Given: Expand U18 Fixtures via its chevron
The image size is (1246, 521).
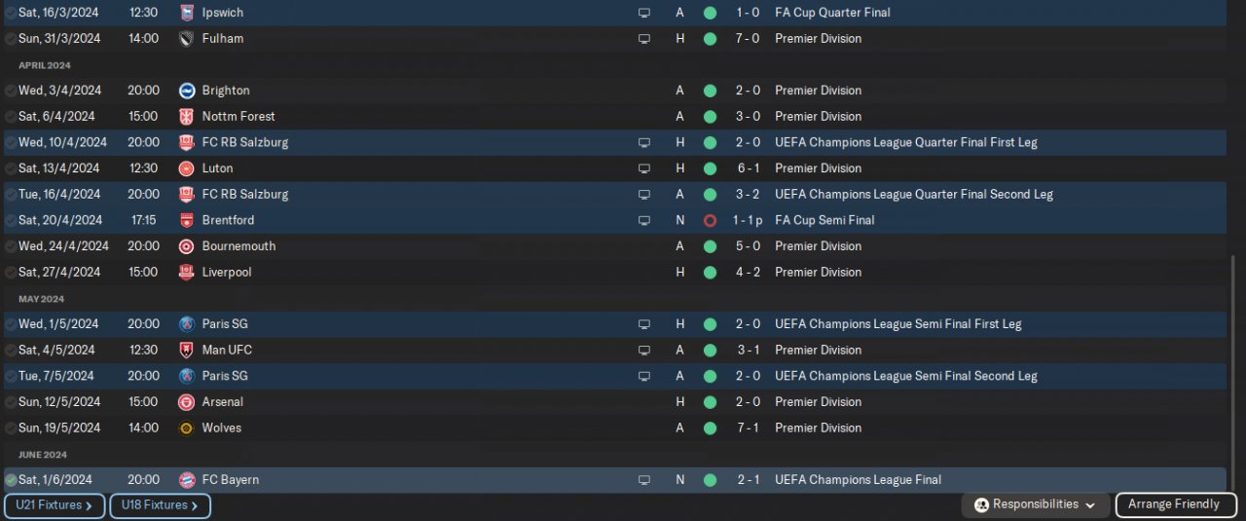Looking at the screenshot, I should point(195,506).
